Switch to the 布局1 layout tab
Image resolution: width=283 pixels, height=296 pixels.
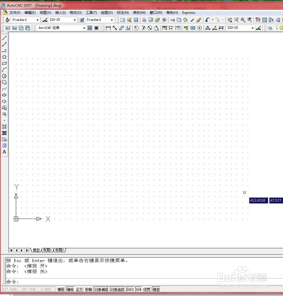(x=47, y=250)
